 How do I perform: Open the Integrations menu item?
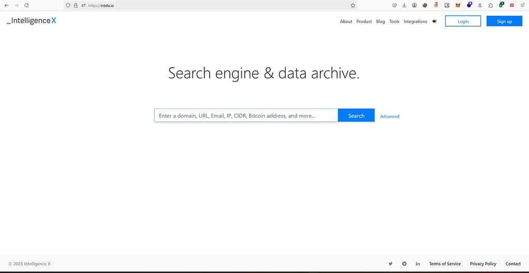click(415, 21)
